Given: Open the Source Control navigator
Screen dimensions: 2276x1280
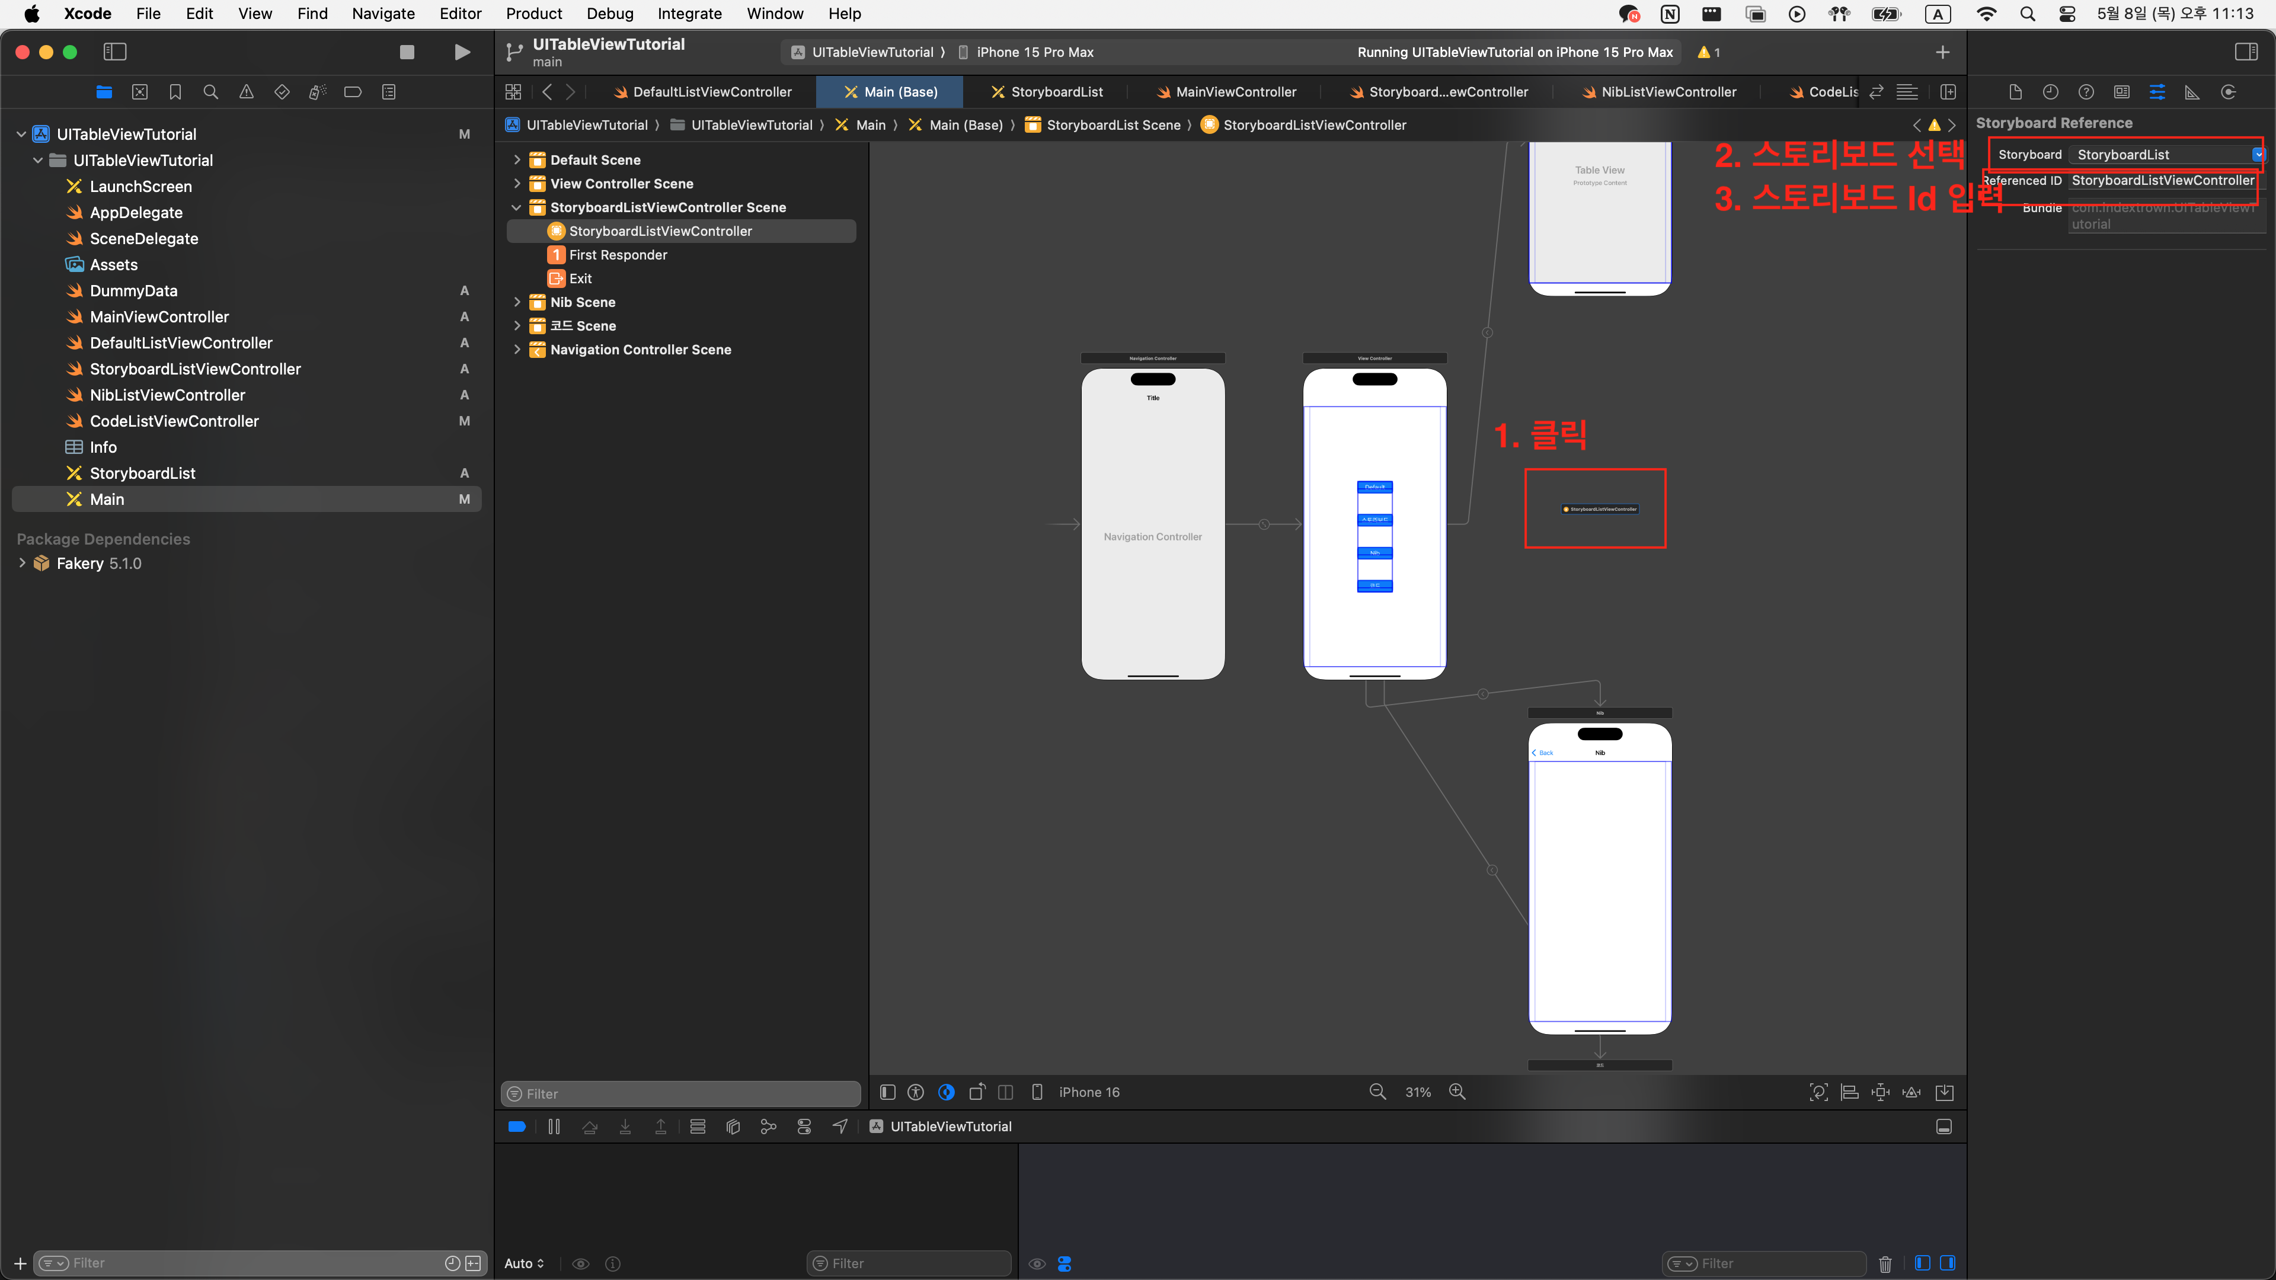Looking at the screenshot, I should 140,92.
